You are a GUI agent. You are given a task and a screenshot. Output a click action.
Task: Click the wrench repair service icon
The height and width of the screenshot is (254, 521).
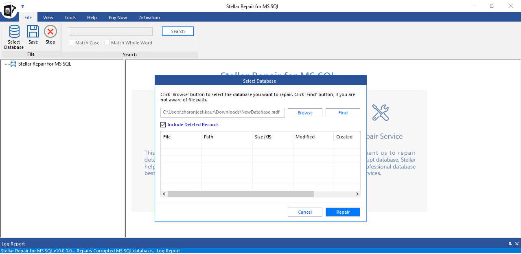click(x=381, y=112)
